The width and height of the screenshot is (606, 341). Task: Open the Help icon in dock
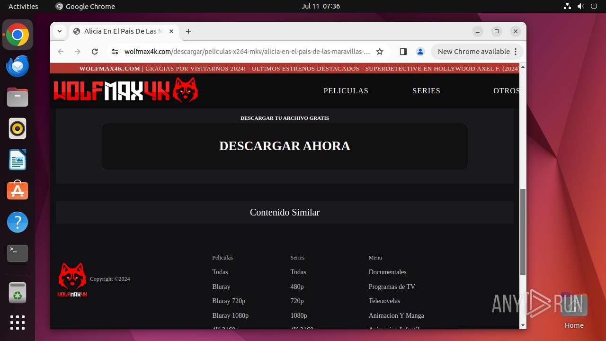[18, 222]
